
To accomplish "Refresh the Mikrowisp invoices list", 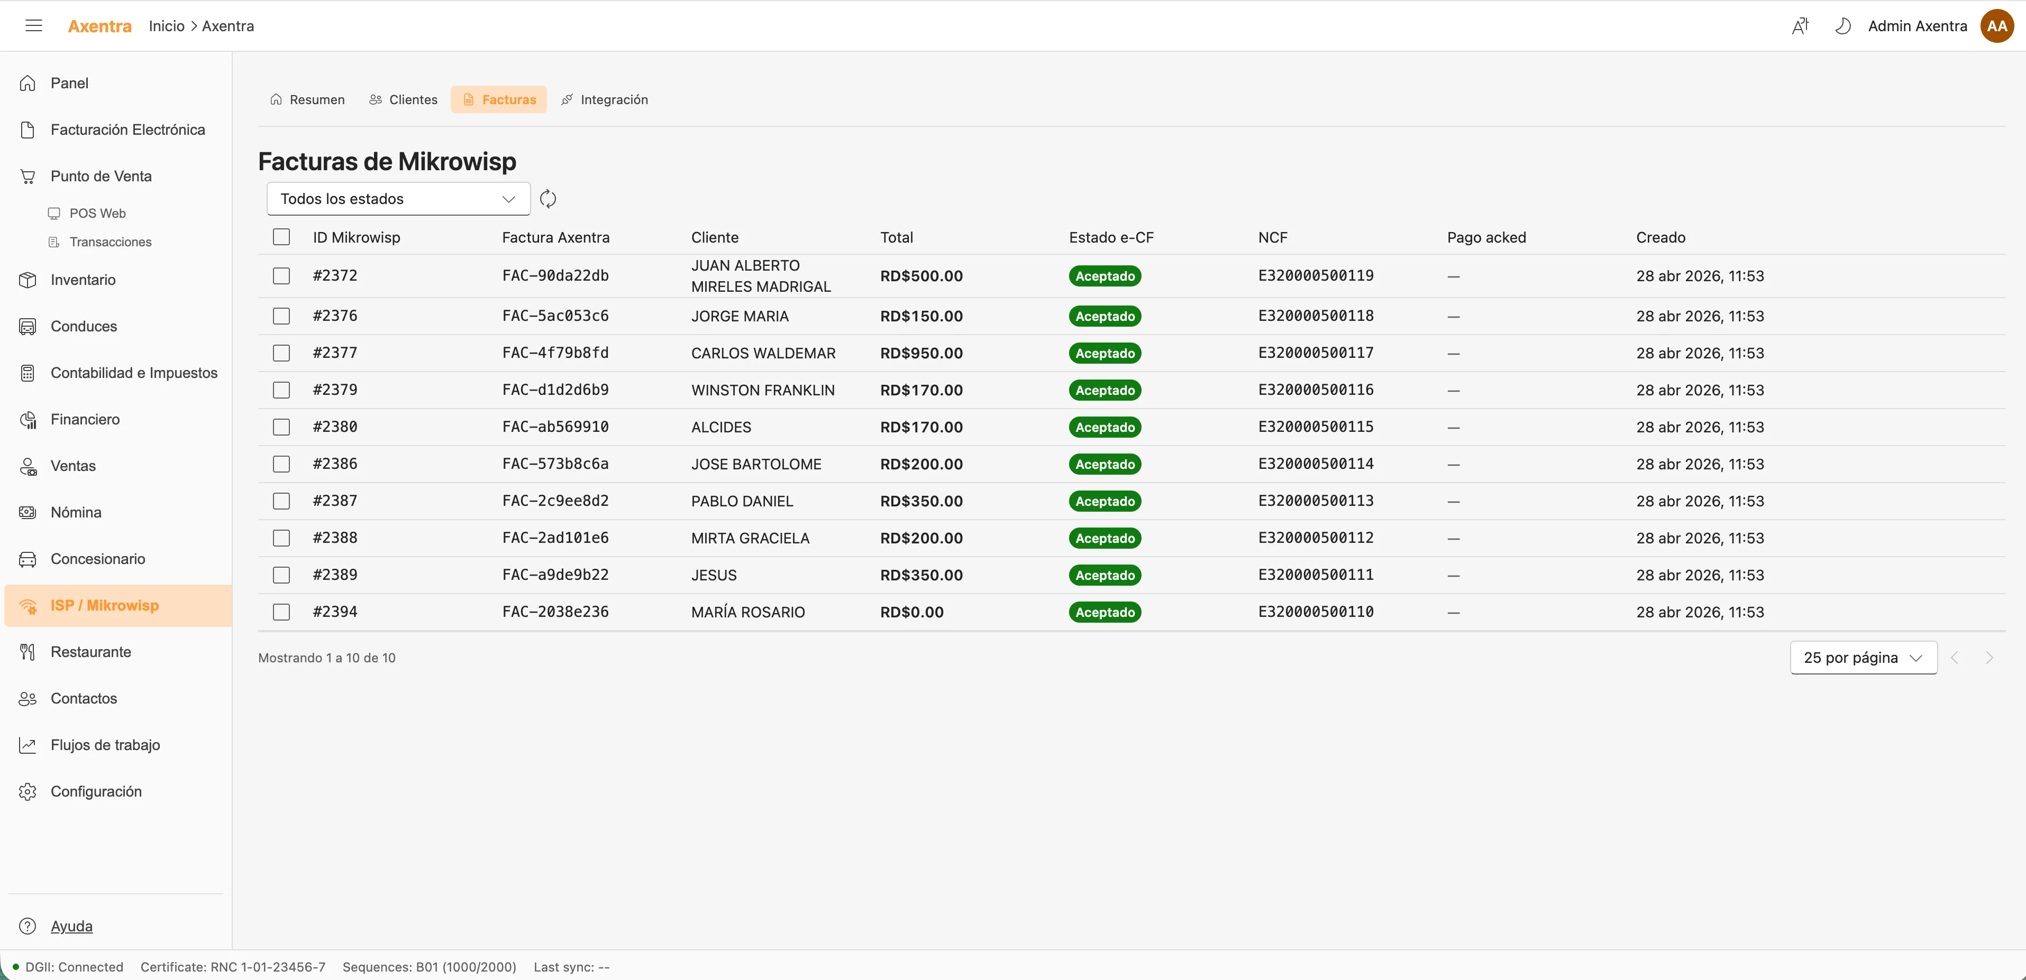I will pyautogui.click(x=548, y=199).
